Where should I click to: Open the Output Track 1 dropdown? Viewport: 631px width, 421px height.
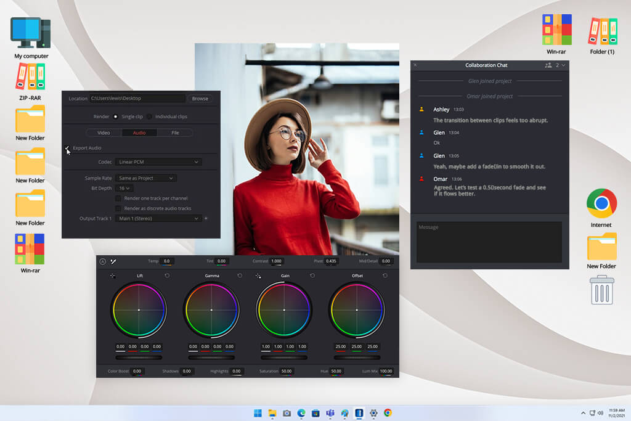coord(158,219)
